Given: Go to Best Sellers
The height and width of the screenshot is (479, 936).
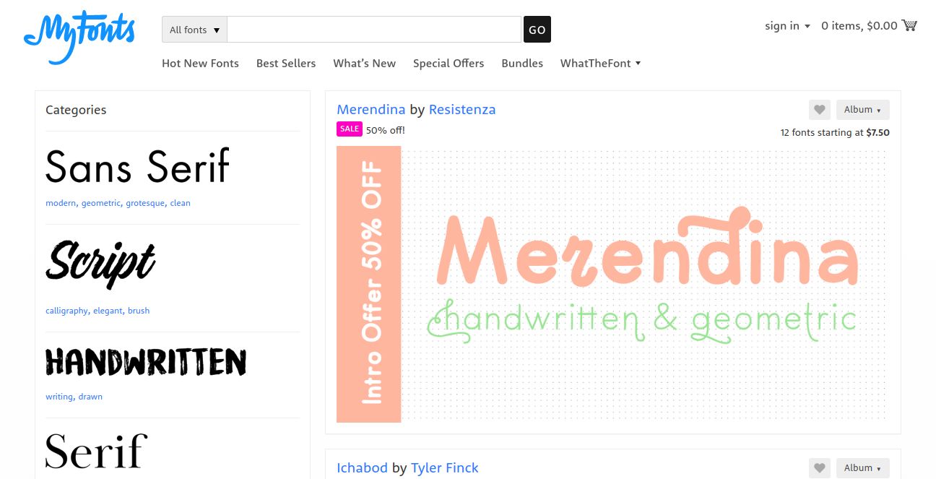Looking at the screenshot, I should tap(286, 64).
